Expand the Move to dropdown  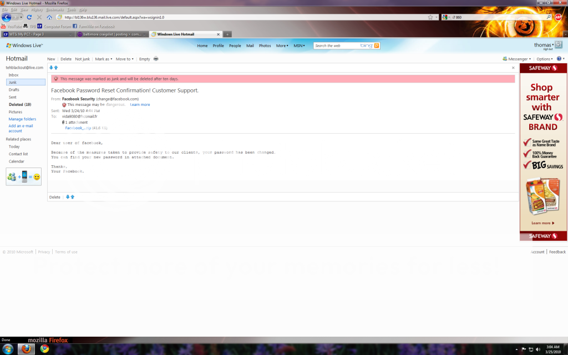click(125, 59)
